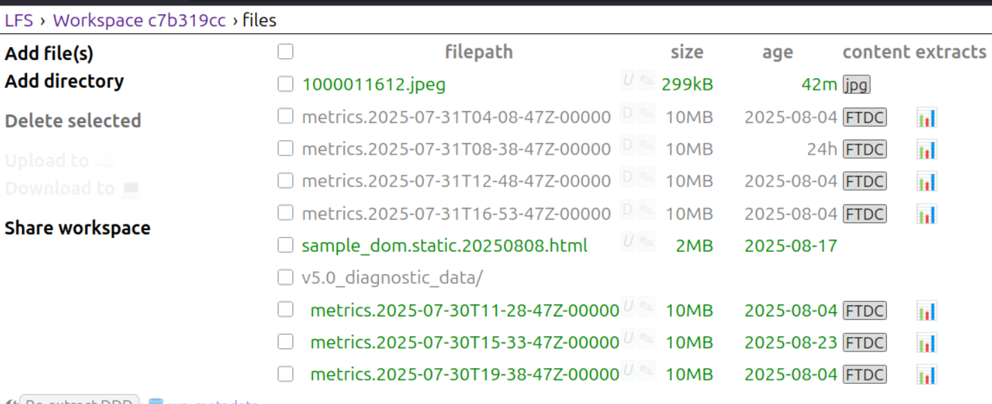Go to LFS breadcrumb root
The height and width of the screenshot is (404, 992).
pyautogui.click(x=19, y=20)
